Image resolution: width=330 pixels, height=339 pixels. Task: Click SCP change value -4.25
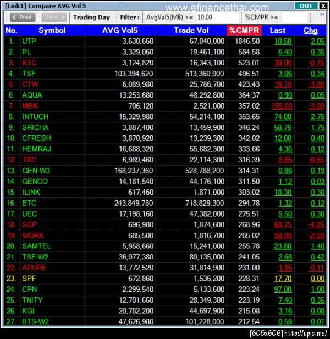point(317,225)
